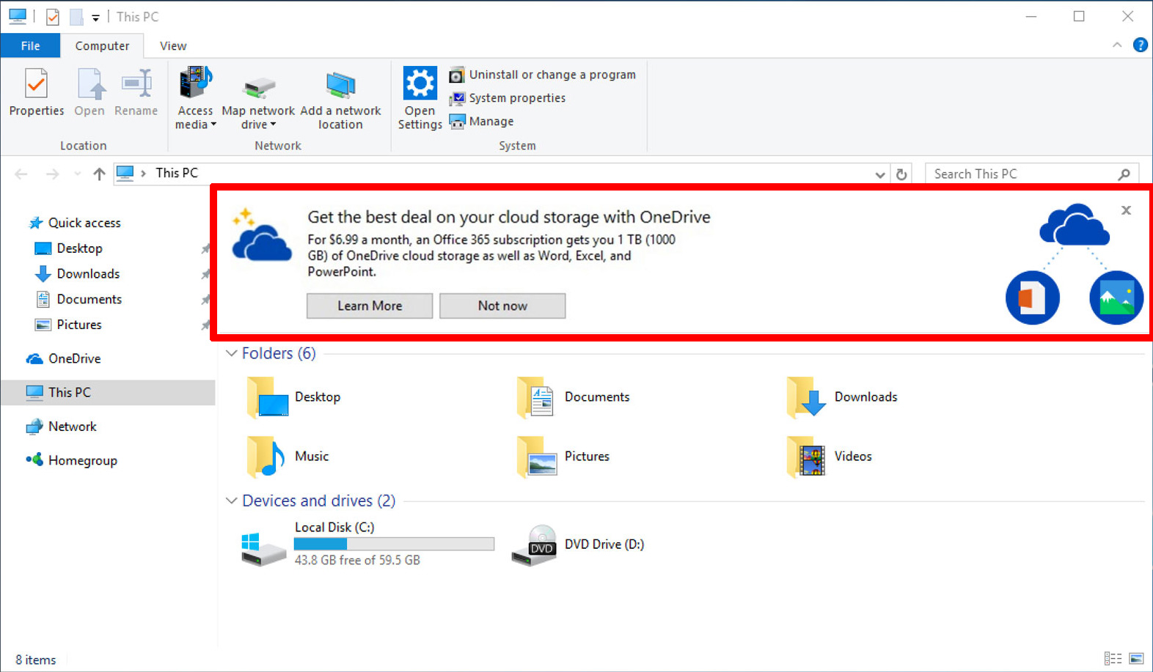Image resolution: width=1153 pixels, height=672 pixels.
Task: Select the Pictures folder icon
Action: click(537, 457)
